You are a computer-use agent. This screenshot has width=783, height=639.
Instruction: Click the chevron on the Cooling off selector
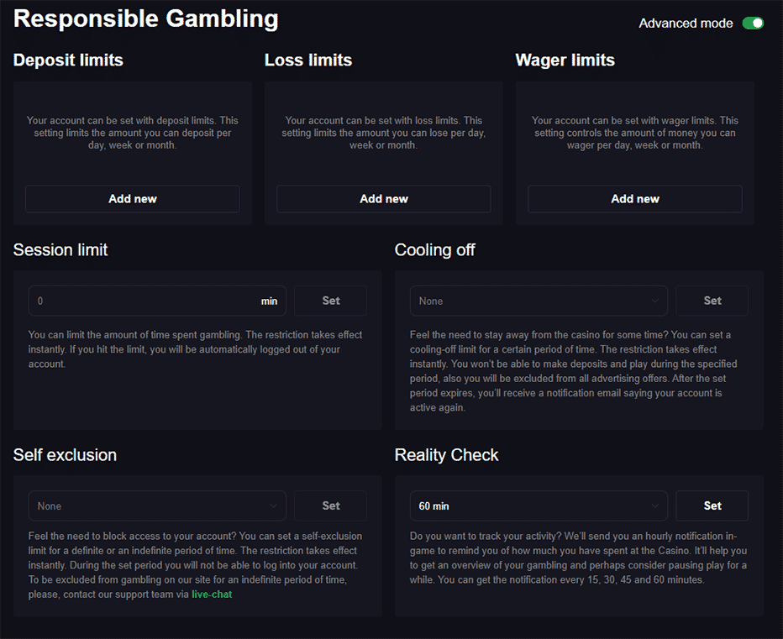click(x=654, y=300)
